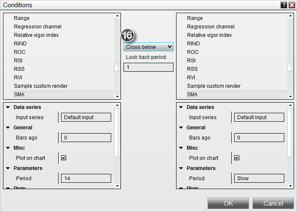Select RSI in right indicator list

tap(191, 60)
